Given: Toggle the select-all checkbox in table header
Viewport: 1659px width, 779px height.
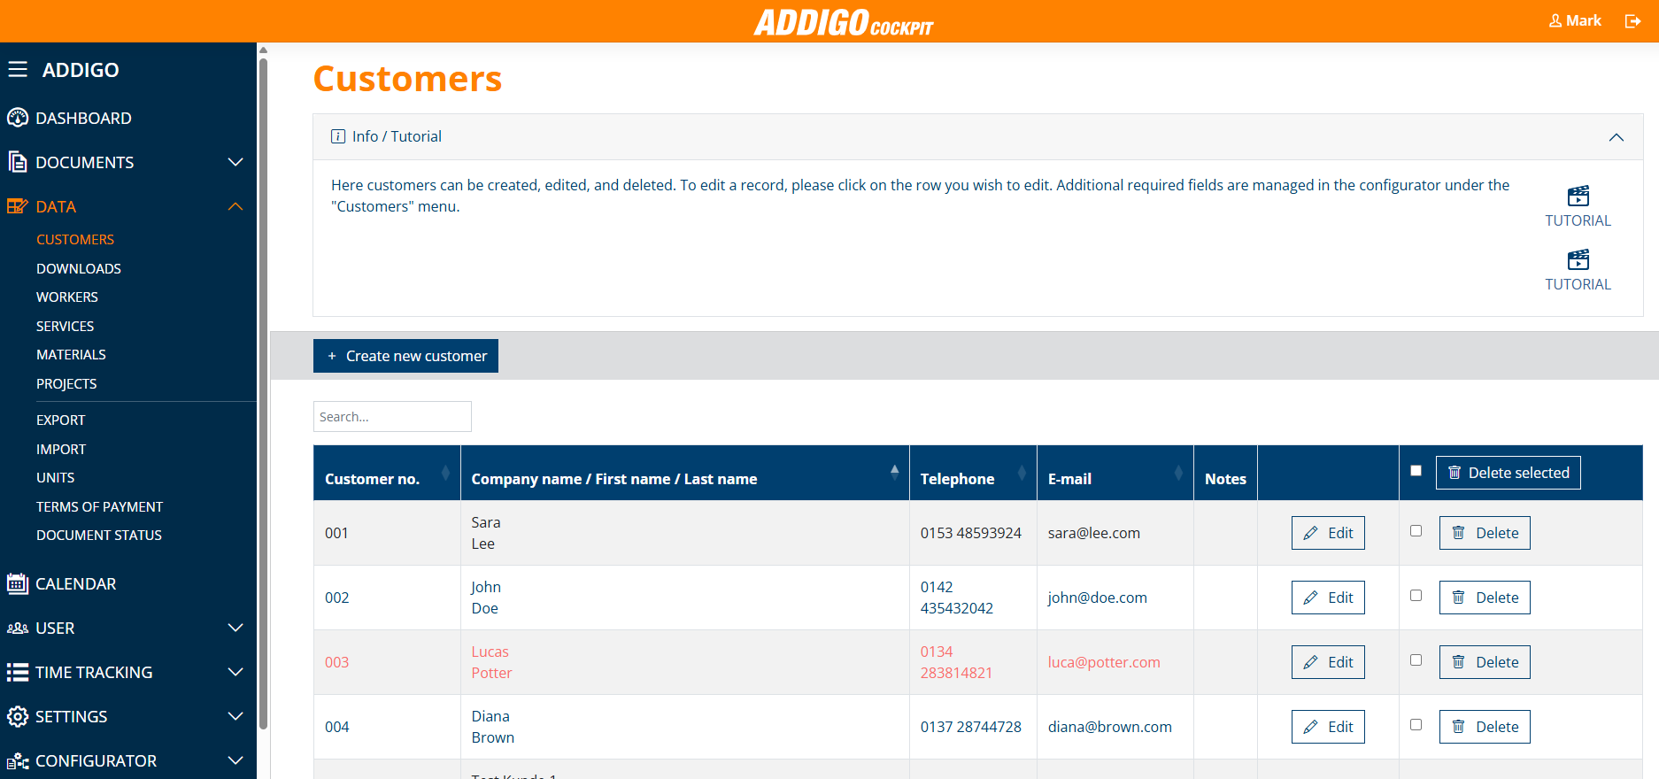Looking at the screenshot, I should 1416,471.
